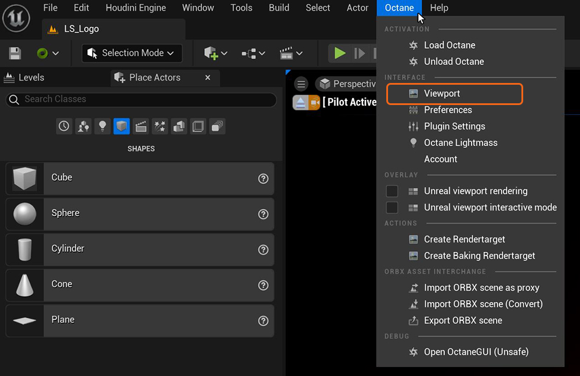Focus the Search Classes field
This screenshot has width=580, height=376.
(x=141, y=100)
